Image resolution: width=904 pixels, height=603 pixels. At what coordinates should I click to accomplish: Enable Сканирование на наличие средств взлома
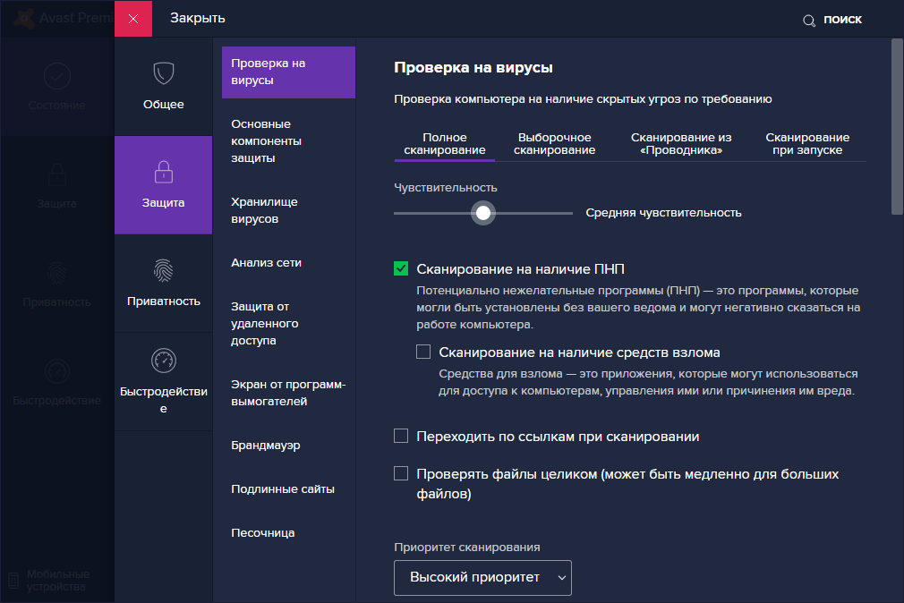coord(423,352)
